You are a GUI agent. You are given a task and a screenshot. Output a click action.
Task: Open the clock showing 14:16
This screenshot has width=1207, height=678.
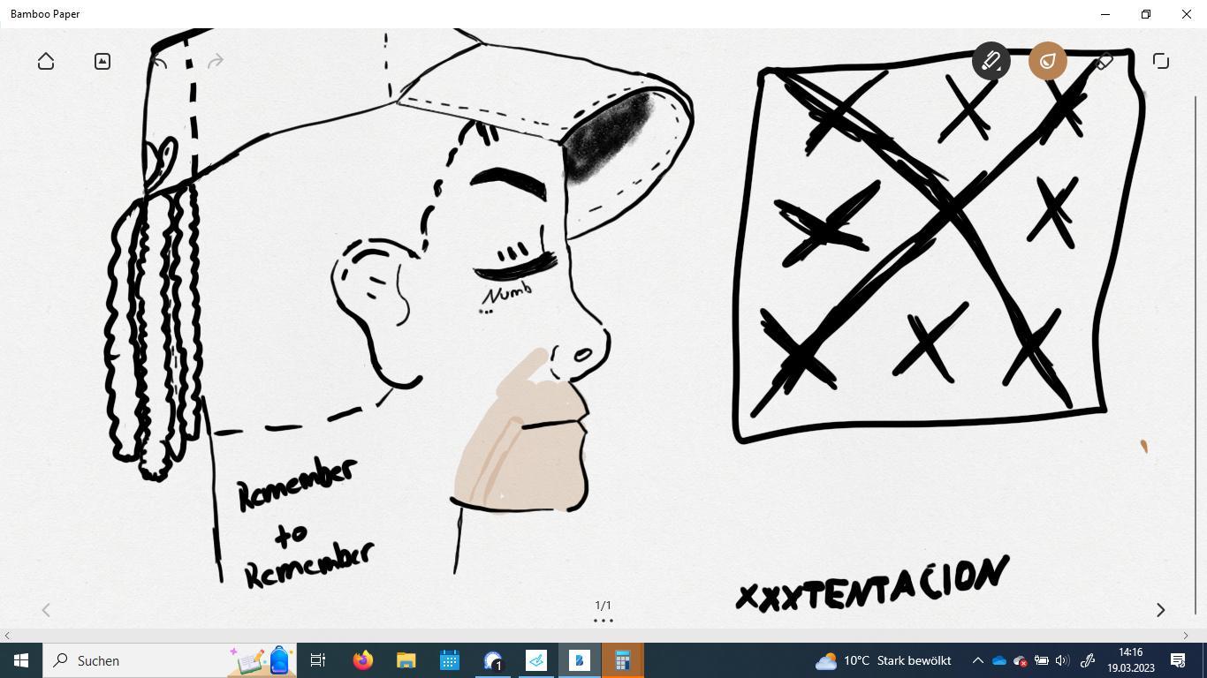pos(1130,660)
